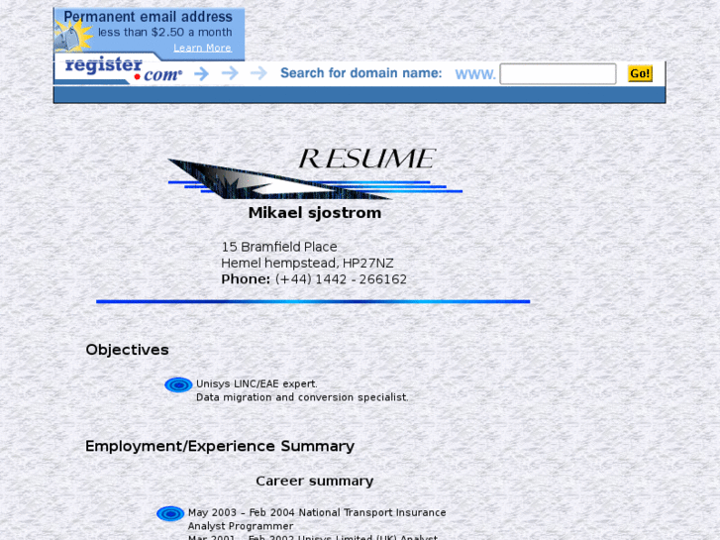Click the phone number (+44) 1442 - 266162
Screen dimensions: 720x540
coord(341,279)
